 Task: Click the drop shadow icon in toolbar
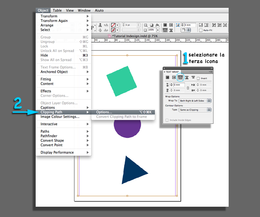point(151,25)
